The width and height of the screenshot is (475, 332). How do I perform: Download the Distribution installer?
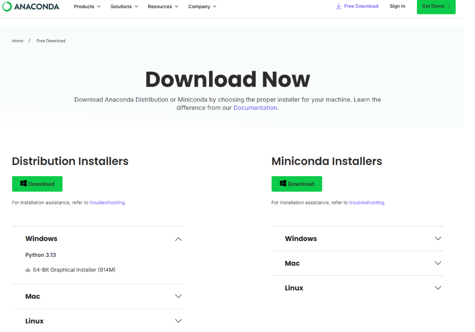pos(37,184)
